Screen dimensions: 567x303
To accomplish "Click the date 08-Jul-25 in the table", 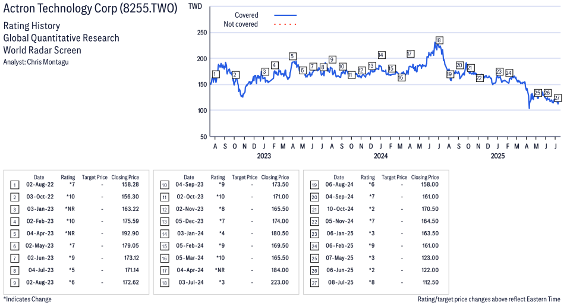I will coord(340,282).
